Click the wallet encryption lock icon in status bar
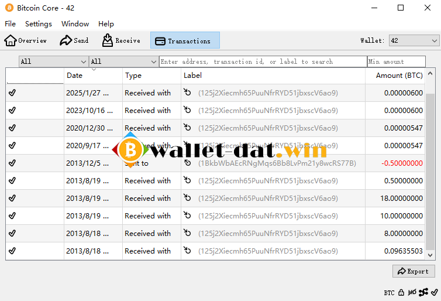 (x=401, y=293)
